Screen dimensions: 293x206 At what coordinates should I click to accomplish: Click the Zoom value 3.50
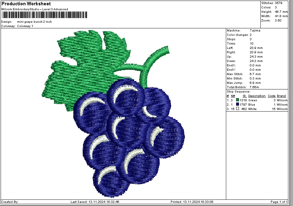pos(278,20)
